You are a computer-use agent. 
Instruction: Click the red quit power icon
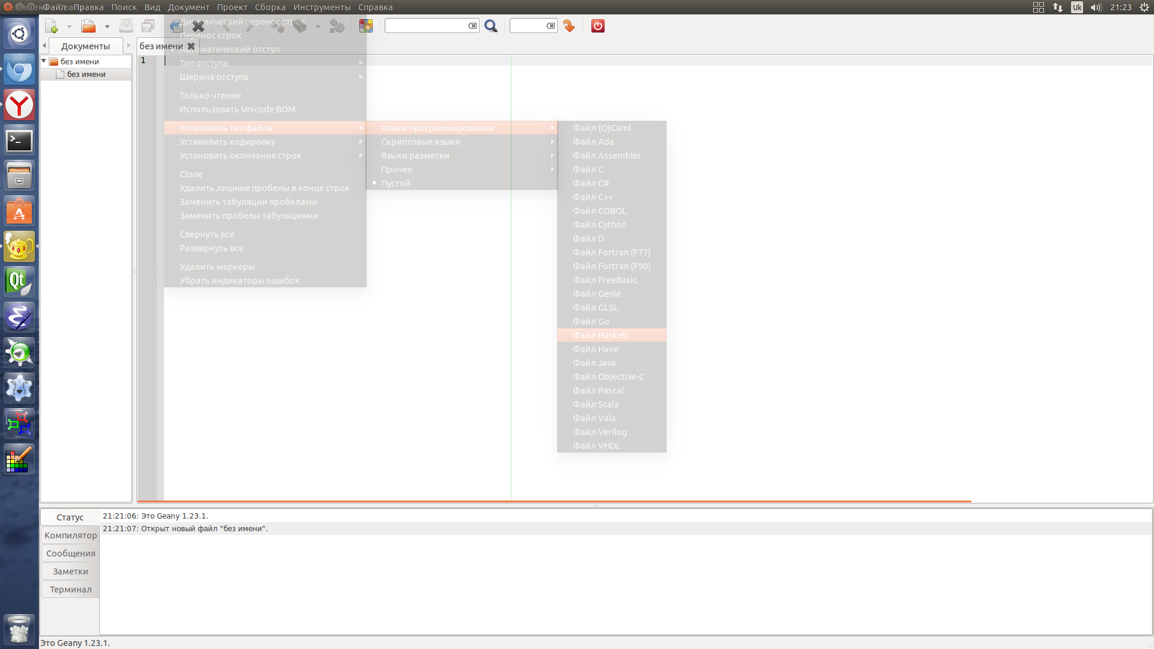(597, 26)
